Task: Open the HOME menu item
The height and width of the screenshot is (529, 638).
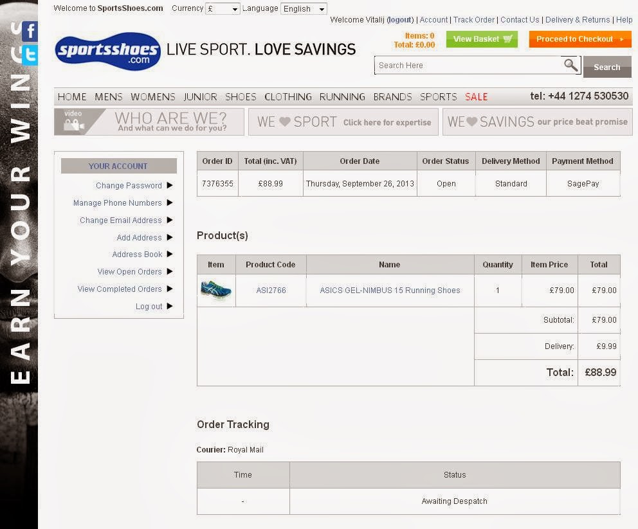Action: pyautogui.click(x=72, y=97)
